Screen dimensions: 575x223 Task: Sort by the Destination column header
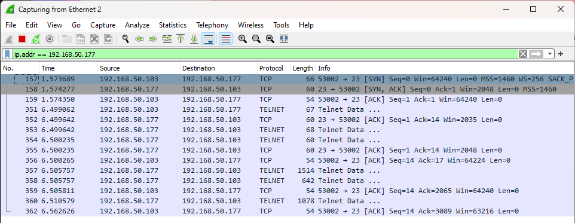219,68
